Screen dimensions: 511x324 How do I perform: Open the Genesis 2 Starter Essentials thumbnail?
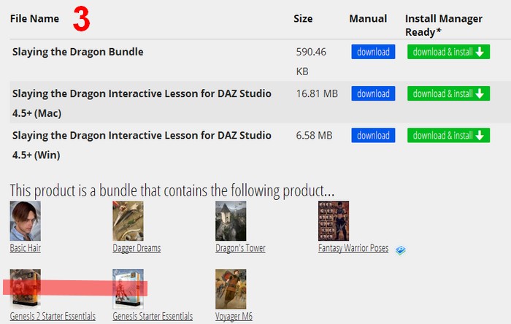pos(26,289)
